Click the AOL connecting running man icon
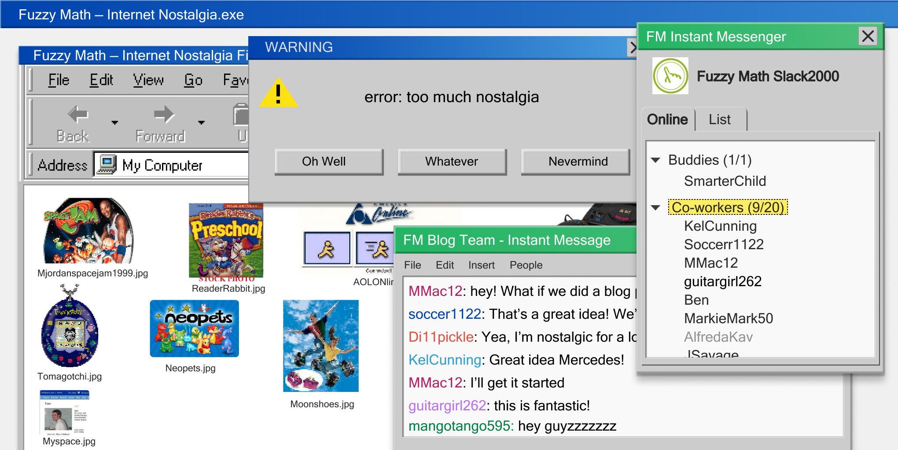Screen dimensions: 898x450 coord(375,249)
